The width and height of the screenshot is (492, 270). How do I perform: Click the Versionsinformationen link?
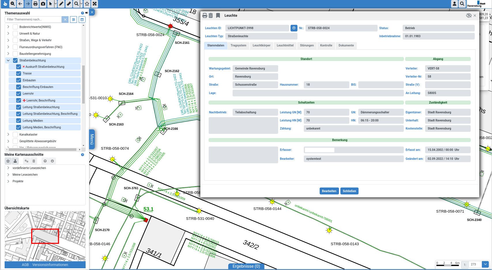click(50, 265)
